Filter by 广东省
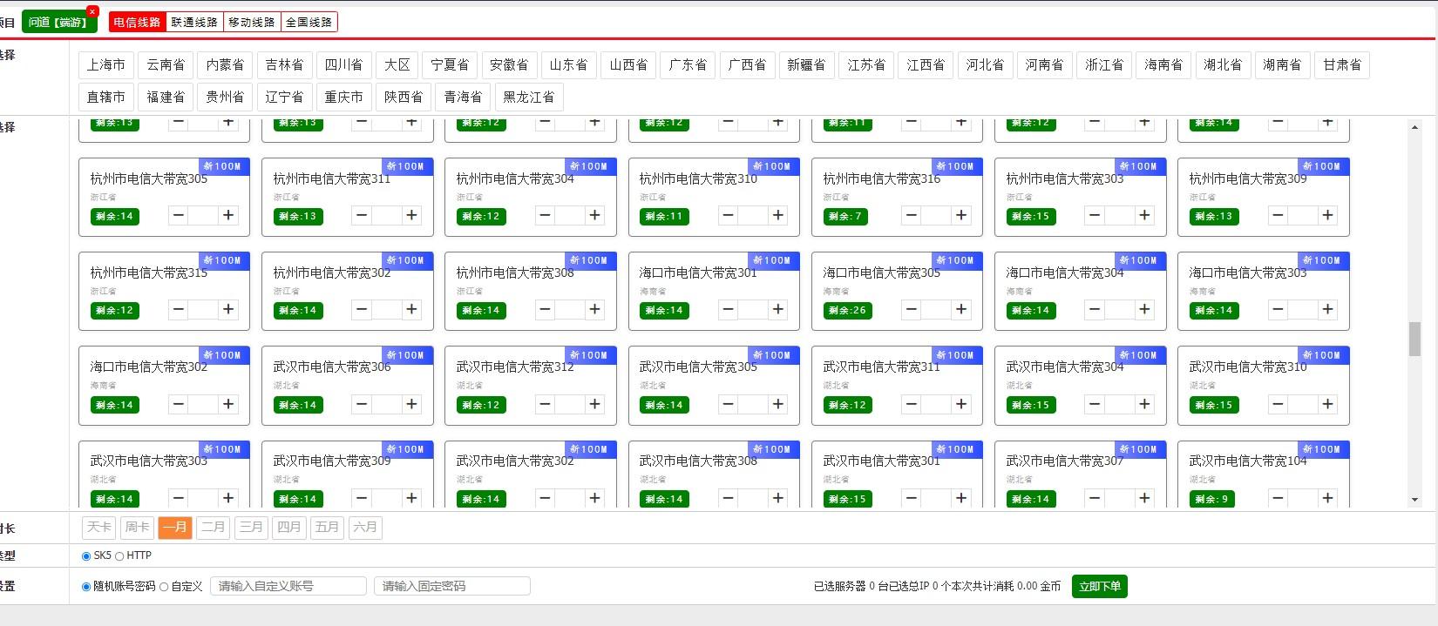This screenshot has width=1438, height=626. click(x=688, y=64)
